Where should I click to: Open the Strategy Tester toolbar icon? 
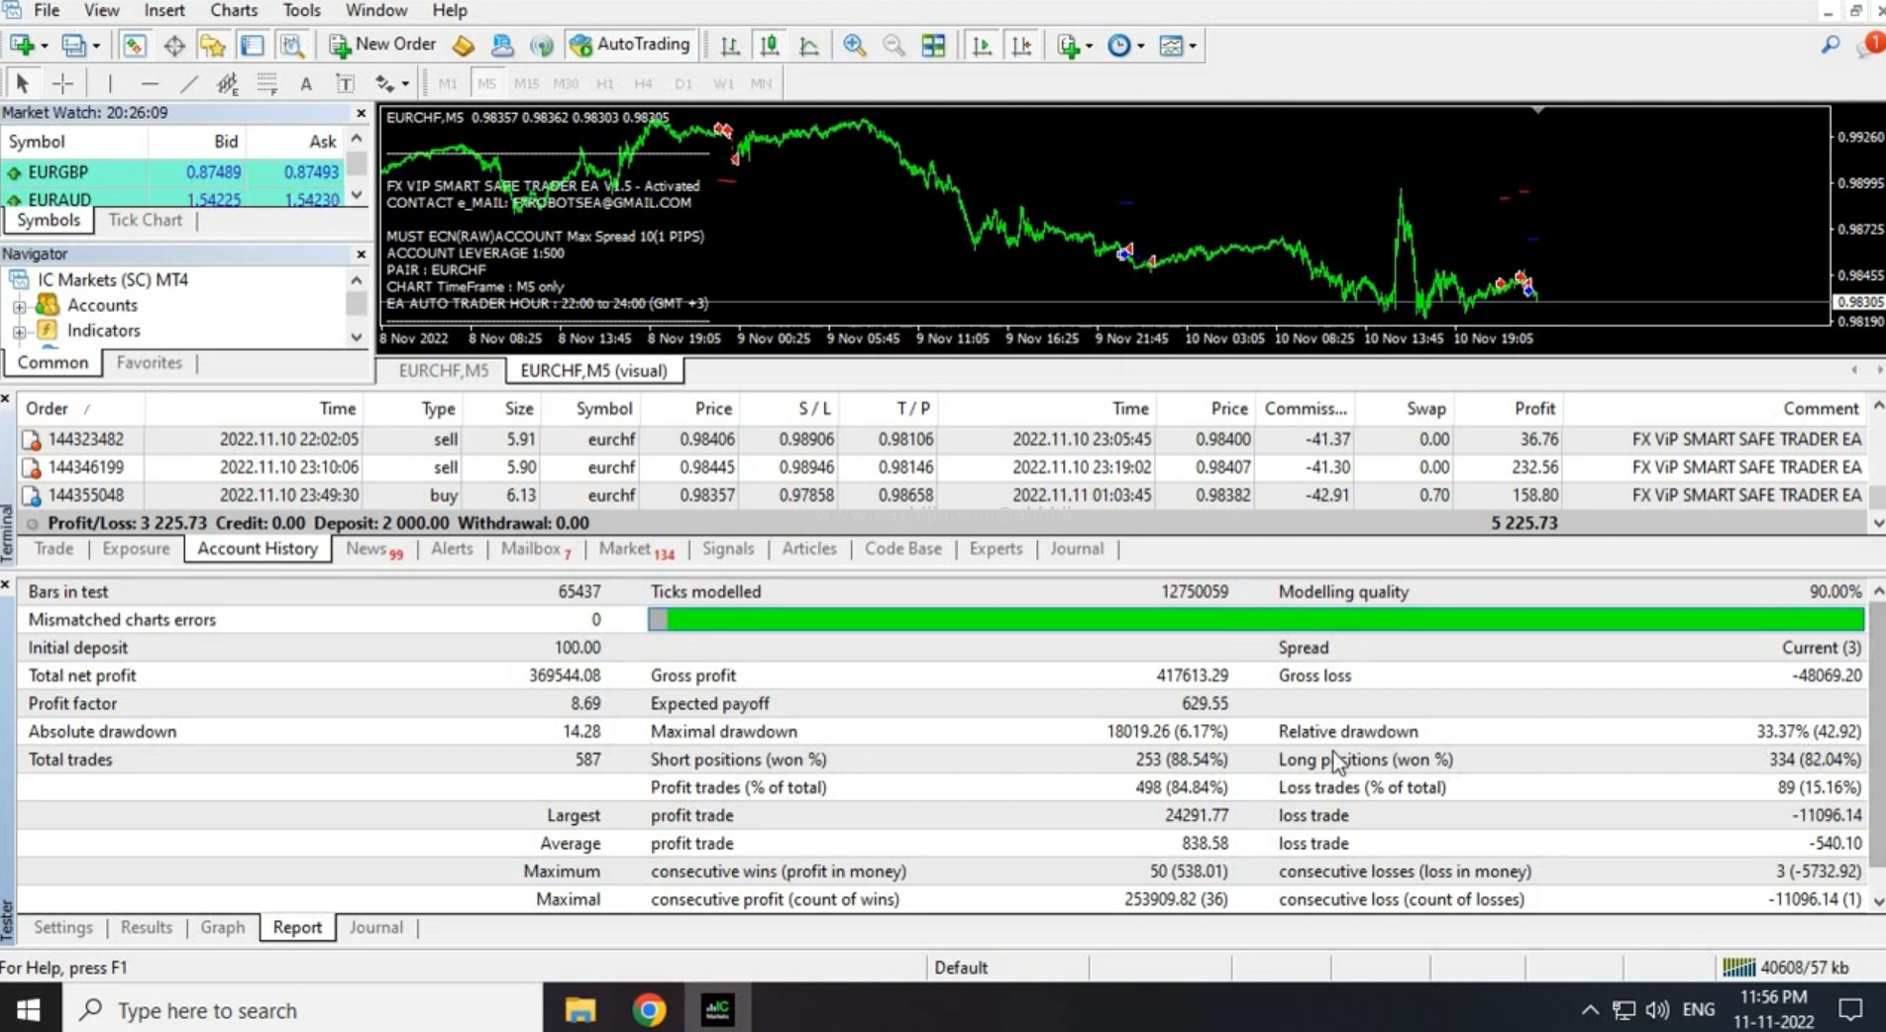(x=292, y=46)
